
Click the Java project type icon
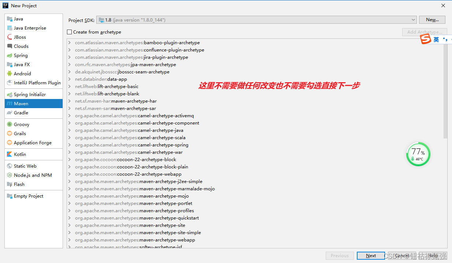click(x=10, y=19)
